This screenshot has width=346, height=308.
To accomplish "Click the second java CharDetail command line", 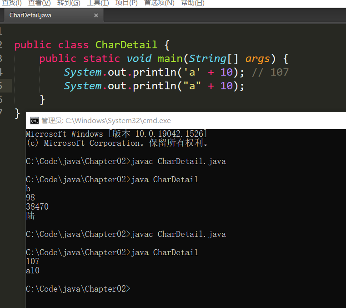I will 112,252.
